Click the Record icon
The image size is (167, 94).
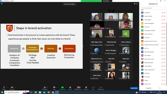tap(70, 87)
